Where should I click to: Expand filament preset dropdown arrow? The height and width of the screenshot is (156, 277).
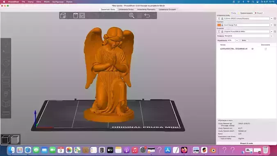click(x=272, y=25)
